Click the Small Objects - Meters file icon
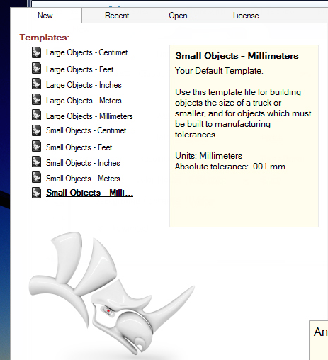328x360 pixels. [x=37, y=177]
